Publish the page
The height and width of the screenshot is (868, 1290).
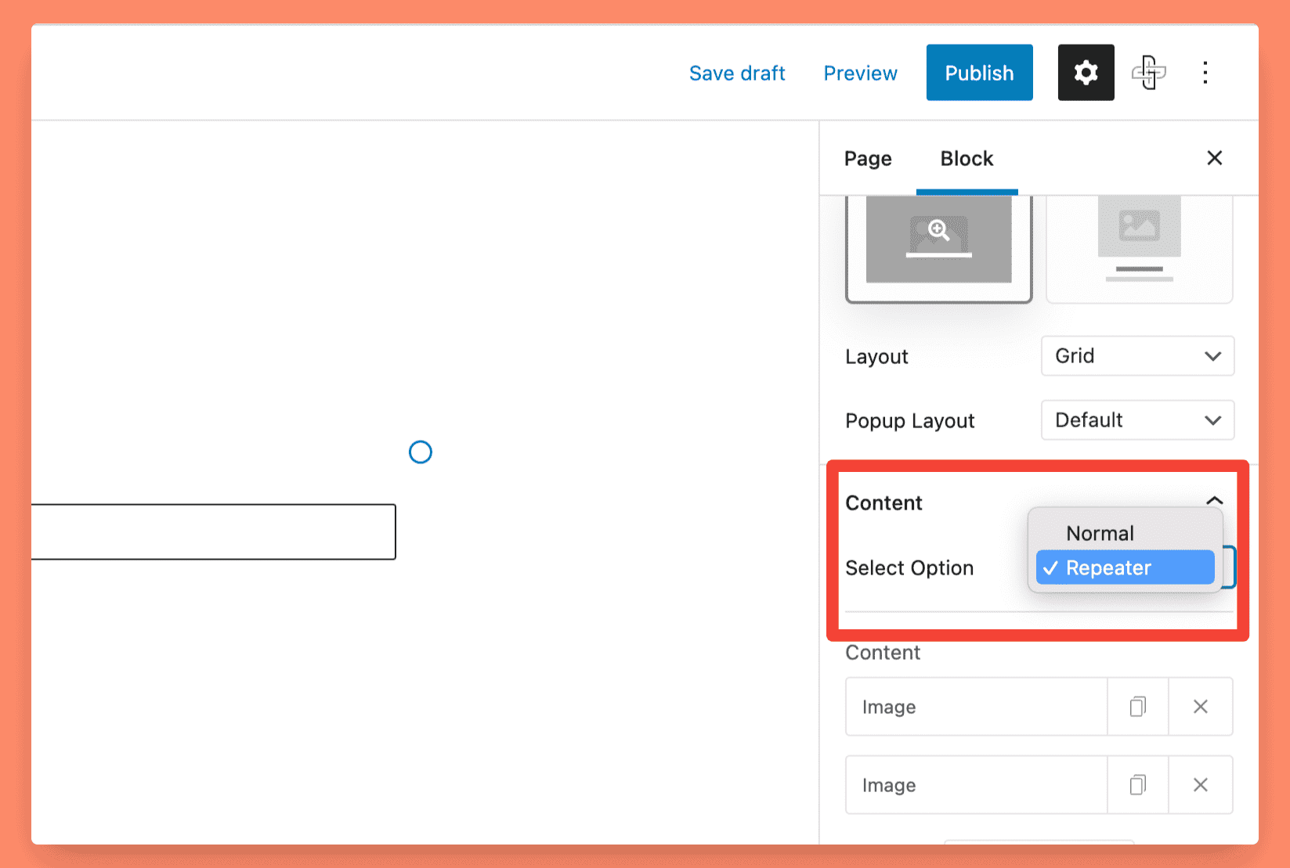tap(979, 72)
